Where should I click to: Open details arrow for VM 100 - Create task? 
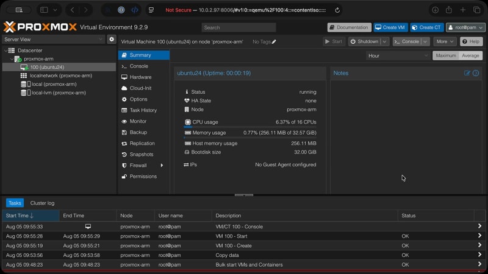pyautogui.click(x=479, y=245)
